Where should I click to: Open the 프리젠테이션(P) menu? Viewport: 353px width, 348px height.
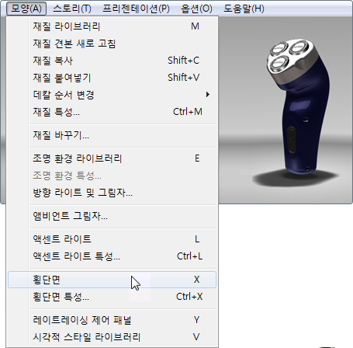136,9
